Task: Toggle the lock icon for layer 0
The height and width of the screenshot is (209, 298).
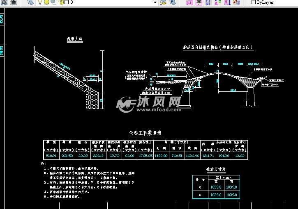Action: [61, 2]
